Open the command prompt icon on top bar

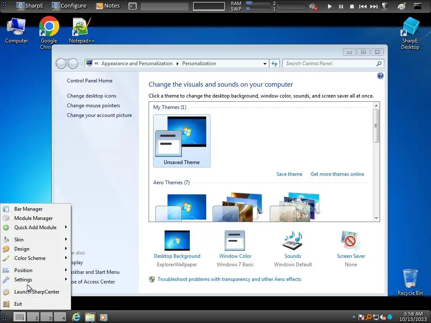[133, 6]
